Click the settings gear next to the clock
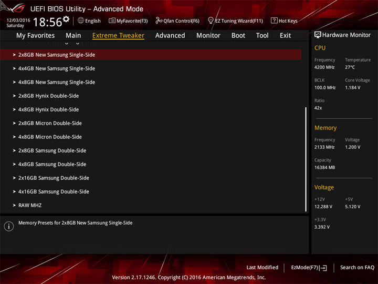The width and height of the screenshot is (378, 284). point(66,19)
